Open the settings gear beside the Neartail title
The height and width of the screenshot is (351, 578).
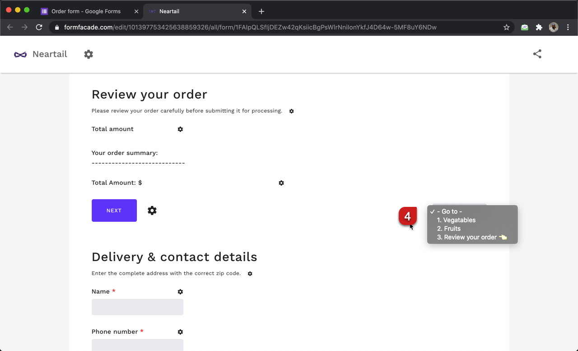coord(89,54)
